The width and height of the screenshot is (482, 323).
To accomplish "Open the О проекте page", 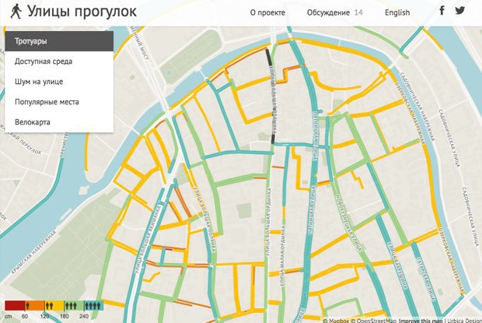I will (267, 12).
